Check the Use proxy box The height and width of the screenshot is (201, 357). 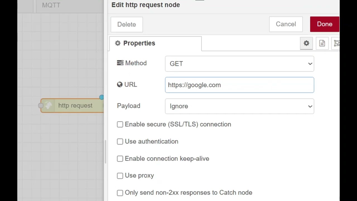120,176
